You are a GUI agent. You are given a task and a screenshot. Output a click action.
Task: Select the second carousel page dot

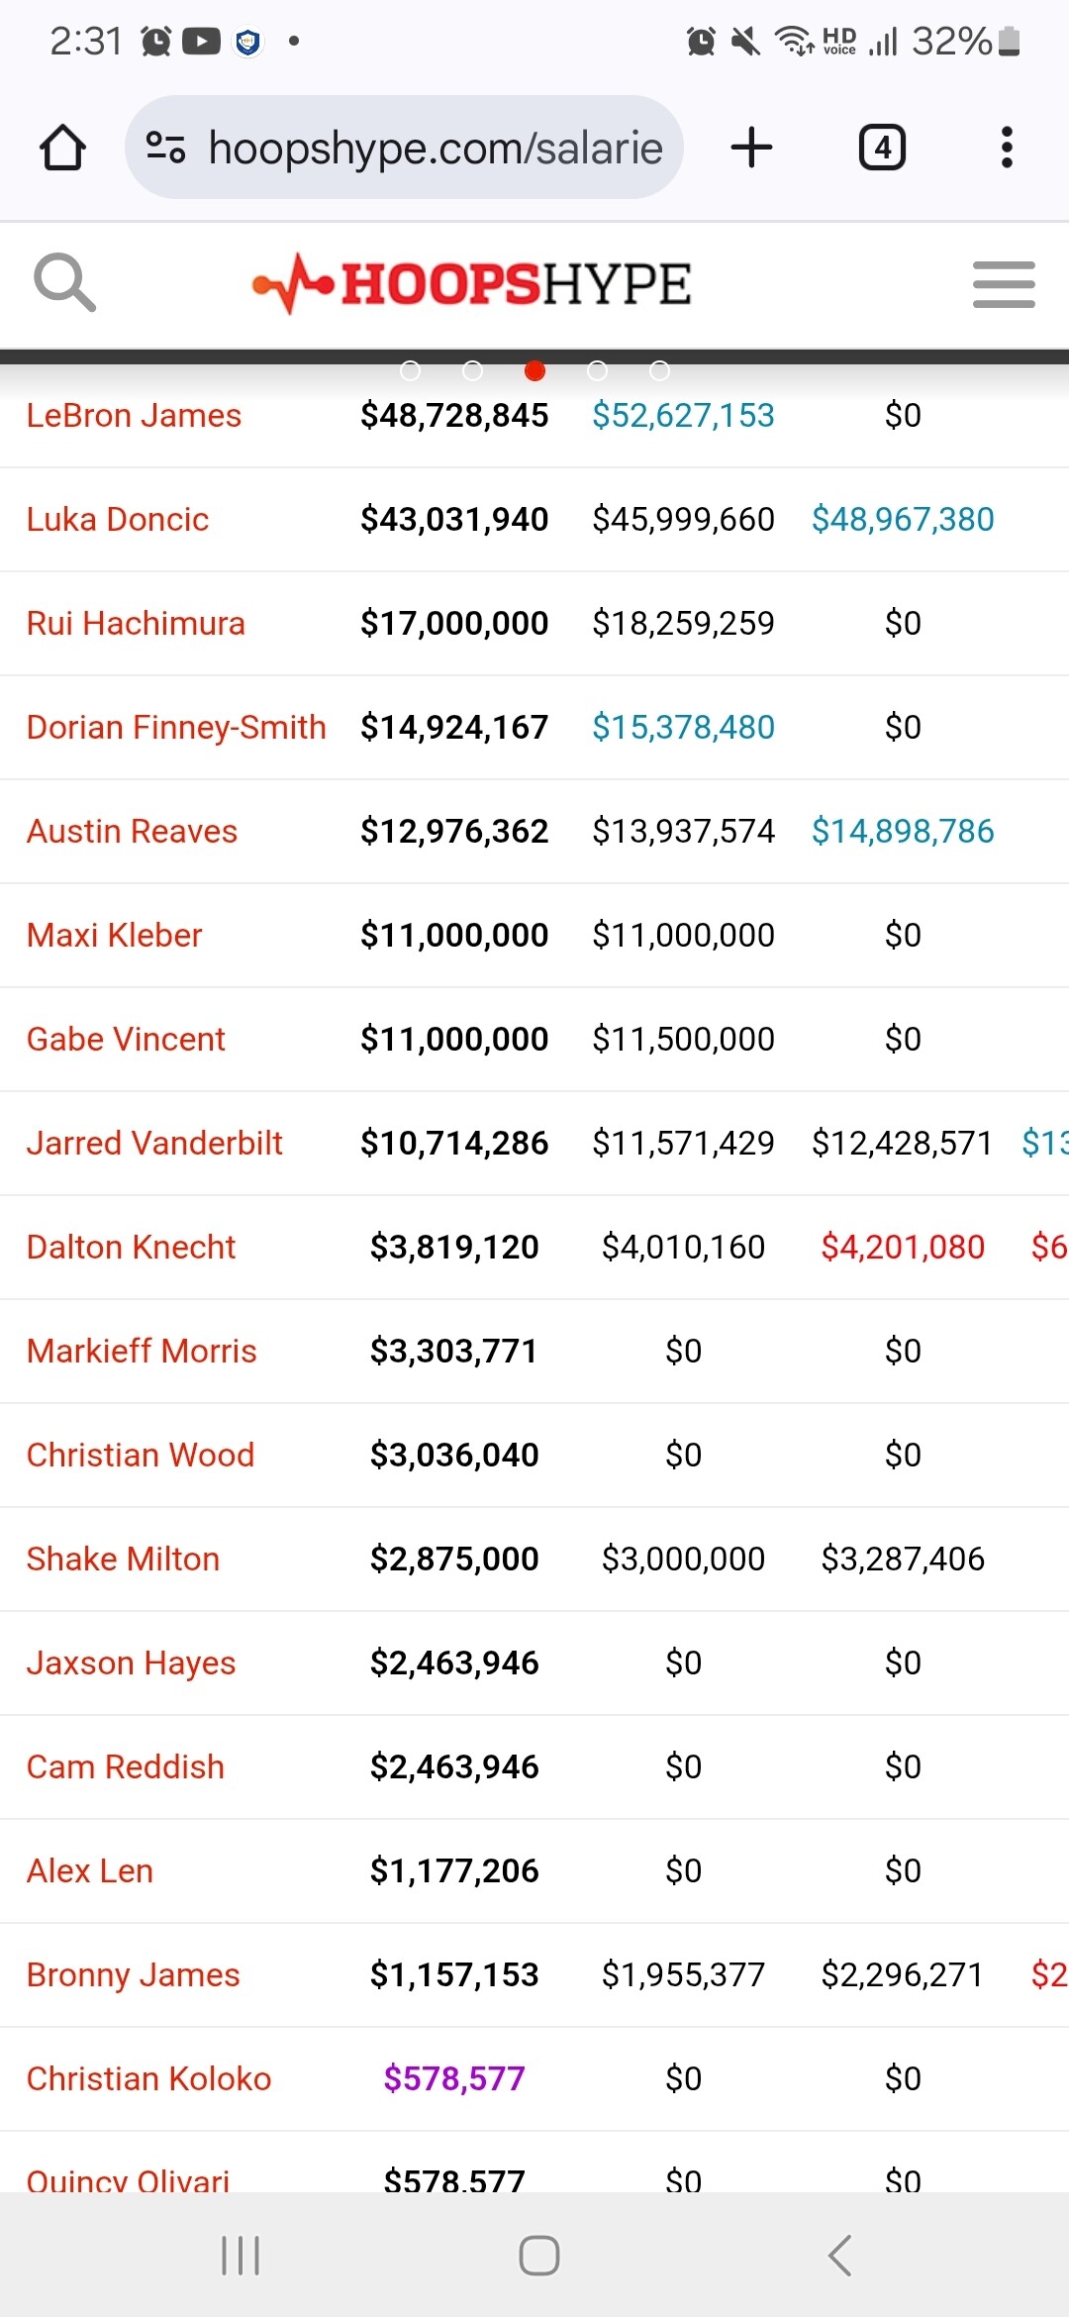tap(473, 370)
